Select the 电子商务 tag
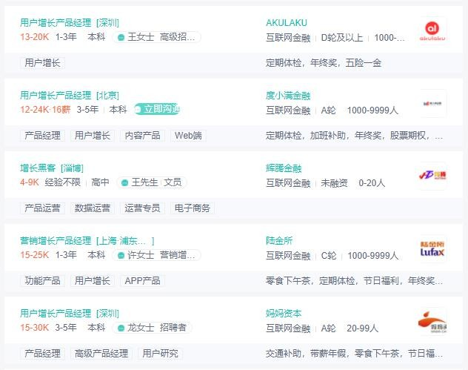This screenshot has height=370, width=468. [x=192, y=208]
